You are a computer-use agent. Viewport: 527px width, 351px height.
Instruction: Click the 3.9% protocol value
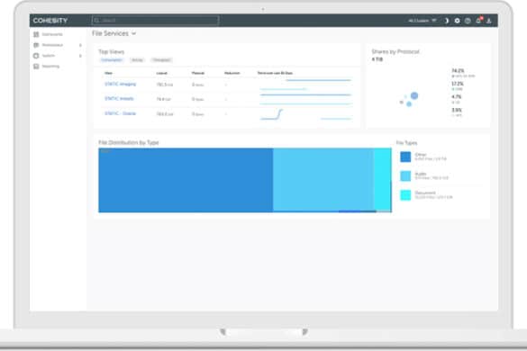pyautogui.click(x=457, y=110)
